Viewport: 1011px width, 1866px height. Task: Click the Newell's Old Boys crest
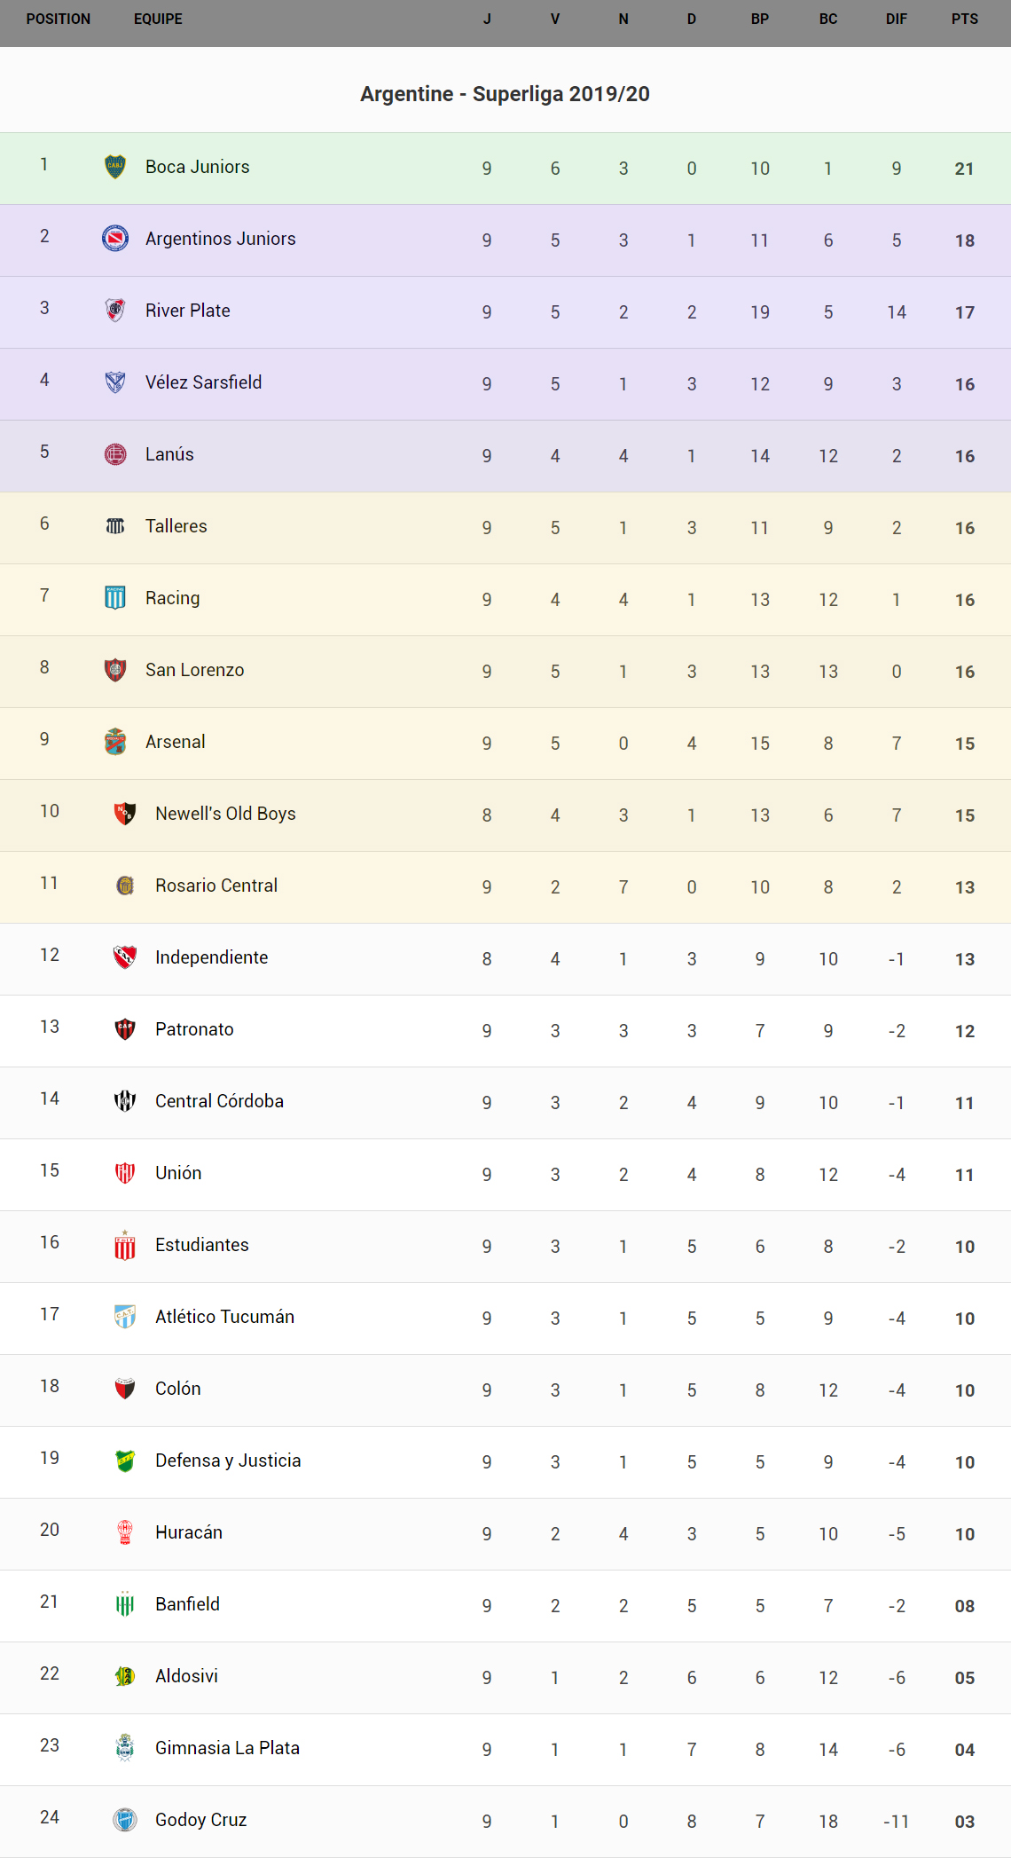click(125, 814)
